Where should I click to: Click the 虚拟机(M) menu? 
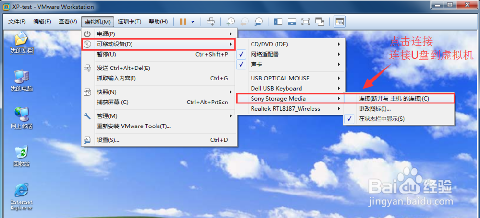[97, 22]
